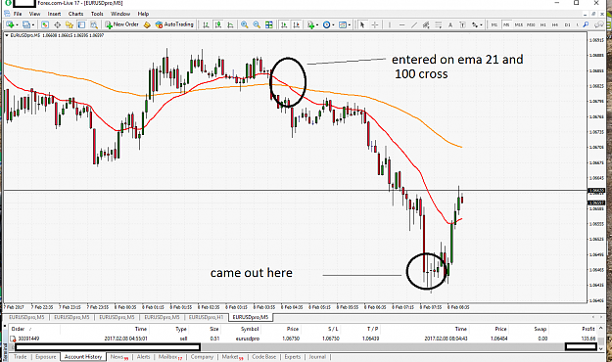Select the Cursor arrow tool
This screenshot has height=362, width=612.
362,24
